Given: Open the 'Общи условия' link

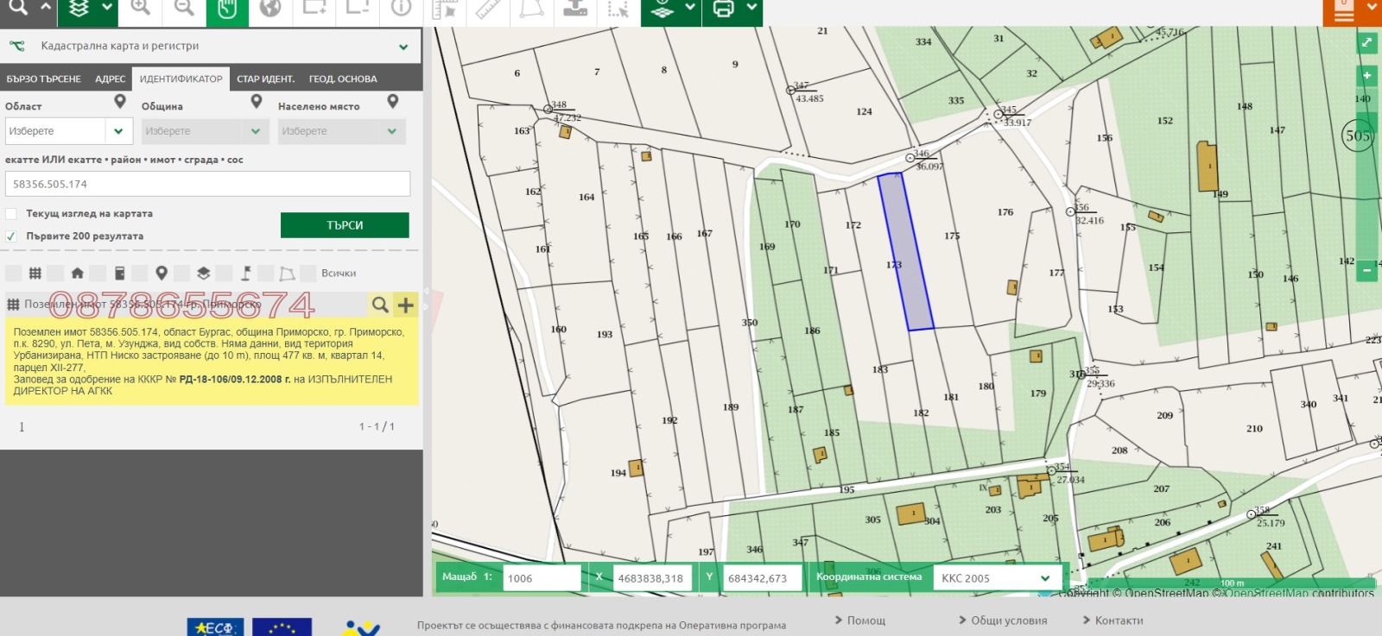Looking at the screenshot, I should [x=1008, y=620].
